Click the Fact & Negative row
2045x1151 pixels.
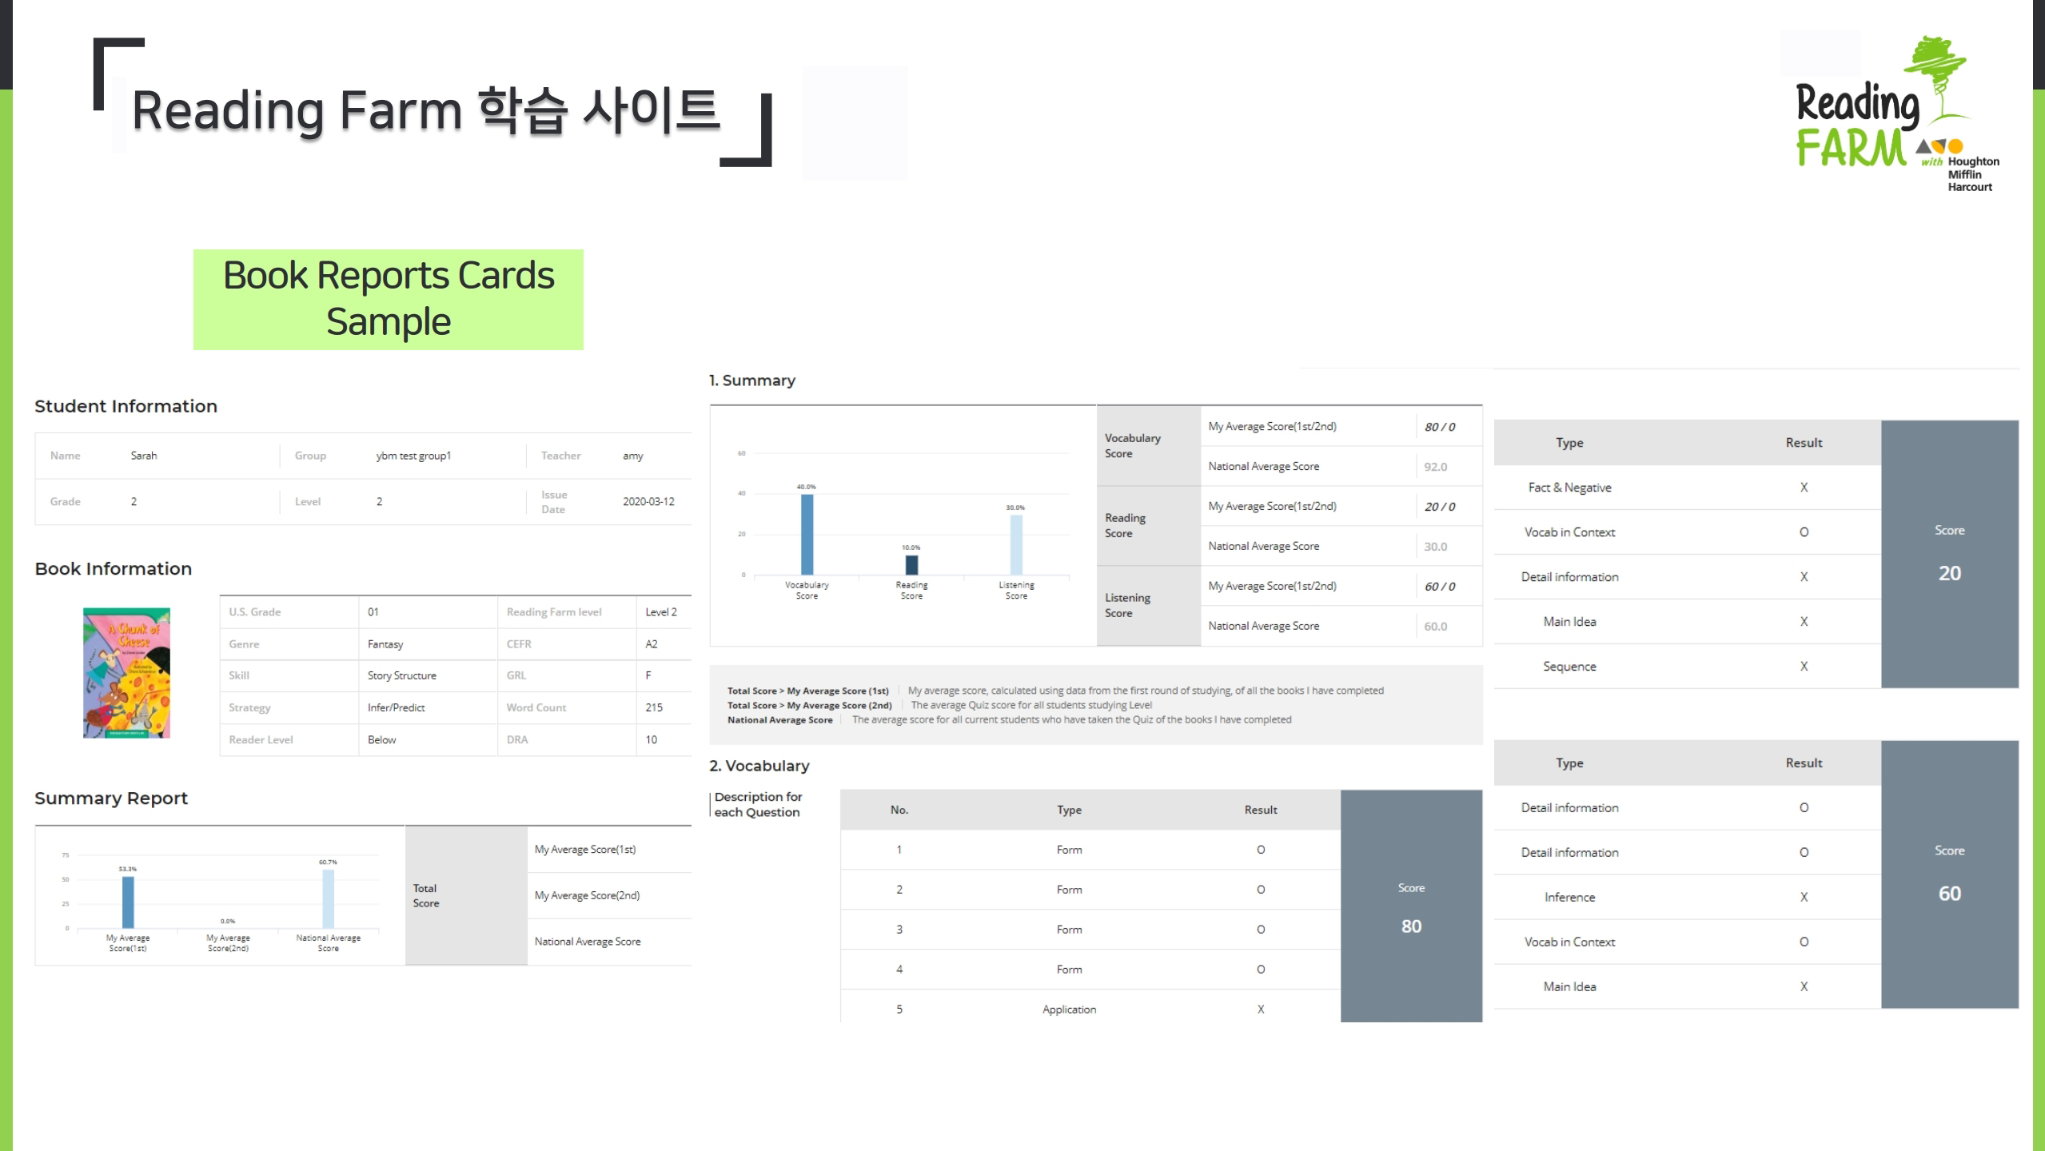[1569, 488]
